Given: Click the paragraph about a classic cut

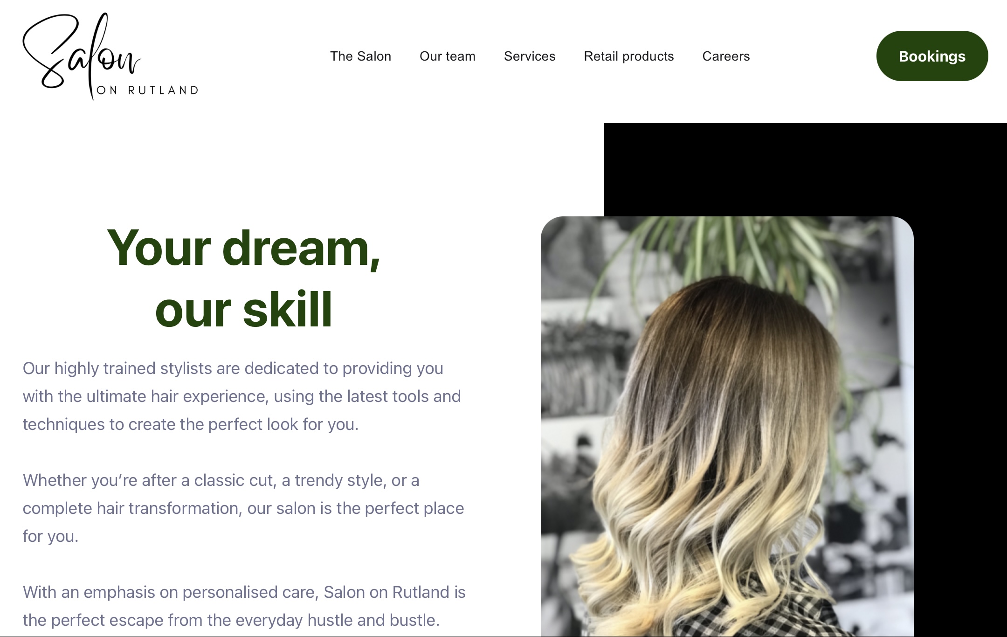Looking at the screenshot, I should [x=243, y=508].
